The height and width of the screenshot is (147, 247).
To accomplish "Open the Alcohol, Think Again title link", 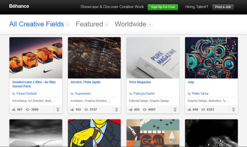I will coord(85,82).
